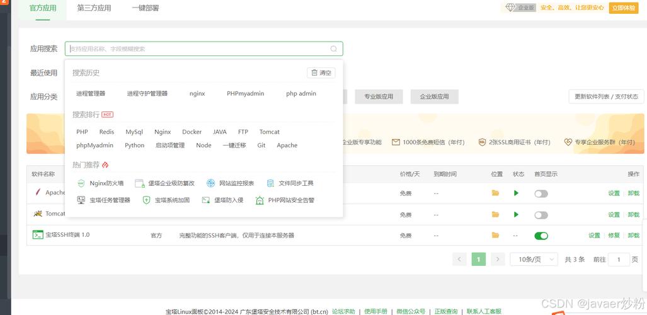This screenshot has height=315, width=647.
Task: Choose PHP in search ranking
Action: [82, 132]
